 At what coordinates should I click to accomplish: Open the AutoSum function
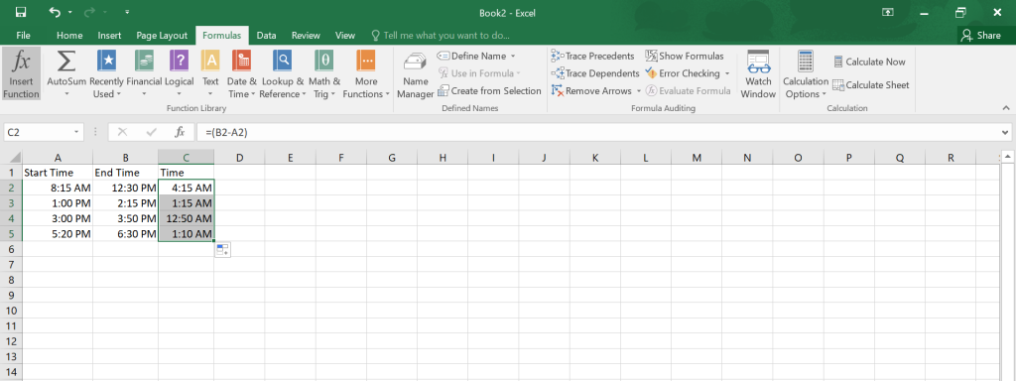(66, 73)
